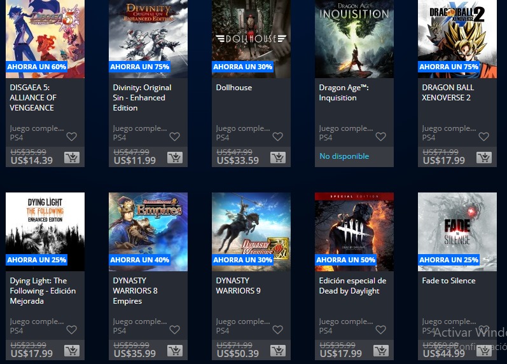Open DYNASTY WARRIORS 8 Empires title link
The height and width of the screenshot is (364, 507).
click(135, 291)
